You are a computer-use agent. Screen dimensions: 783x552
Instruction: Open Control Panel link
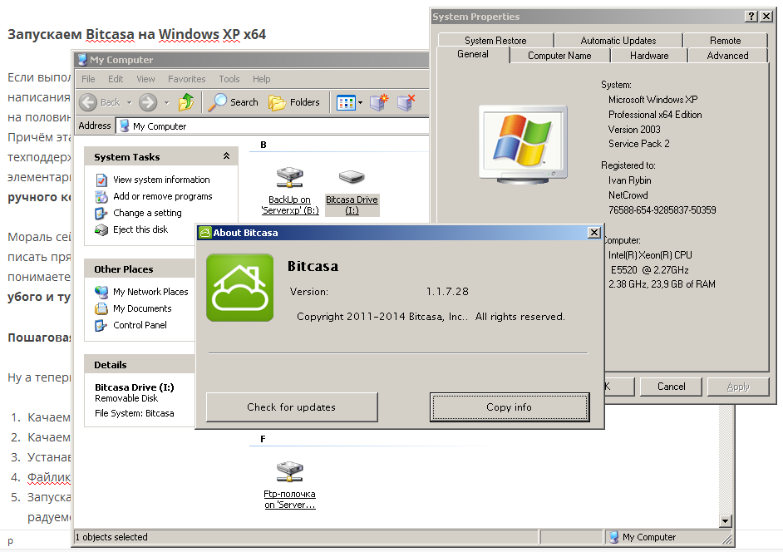[x=140, y=325]
